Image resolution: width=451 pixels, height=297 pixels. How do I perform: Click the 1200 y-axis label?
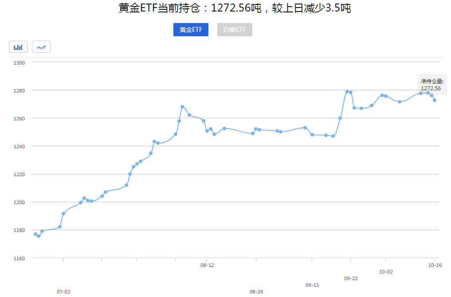pyautogui.click(x=19, y=202)
